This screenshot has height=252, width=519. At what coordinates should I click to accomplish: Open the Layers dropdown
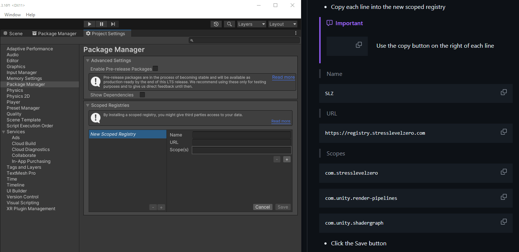pyautogui.click(x=252, y=24)
